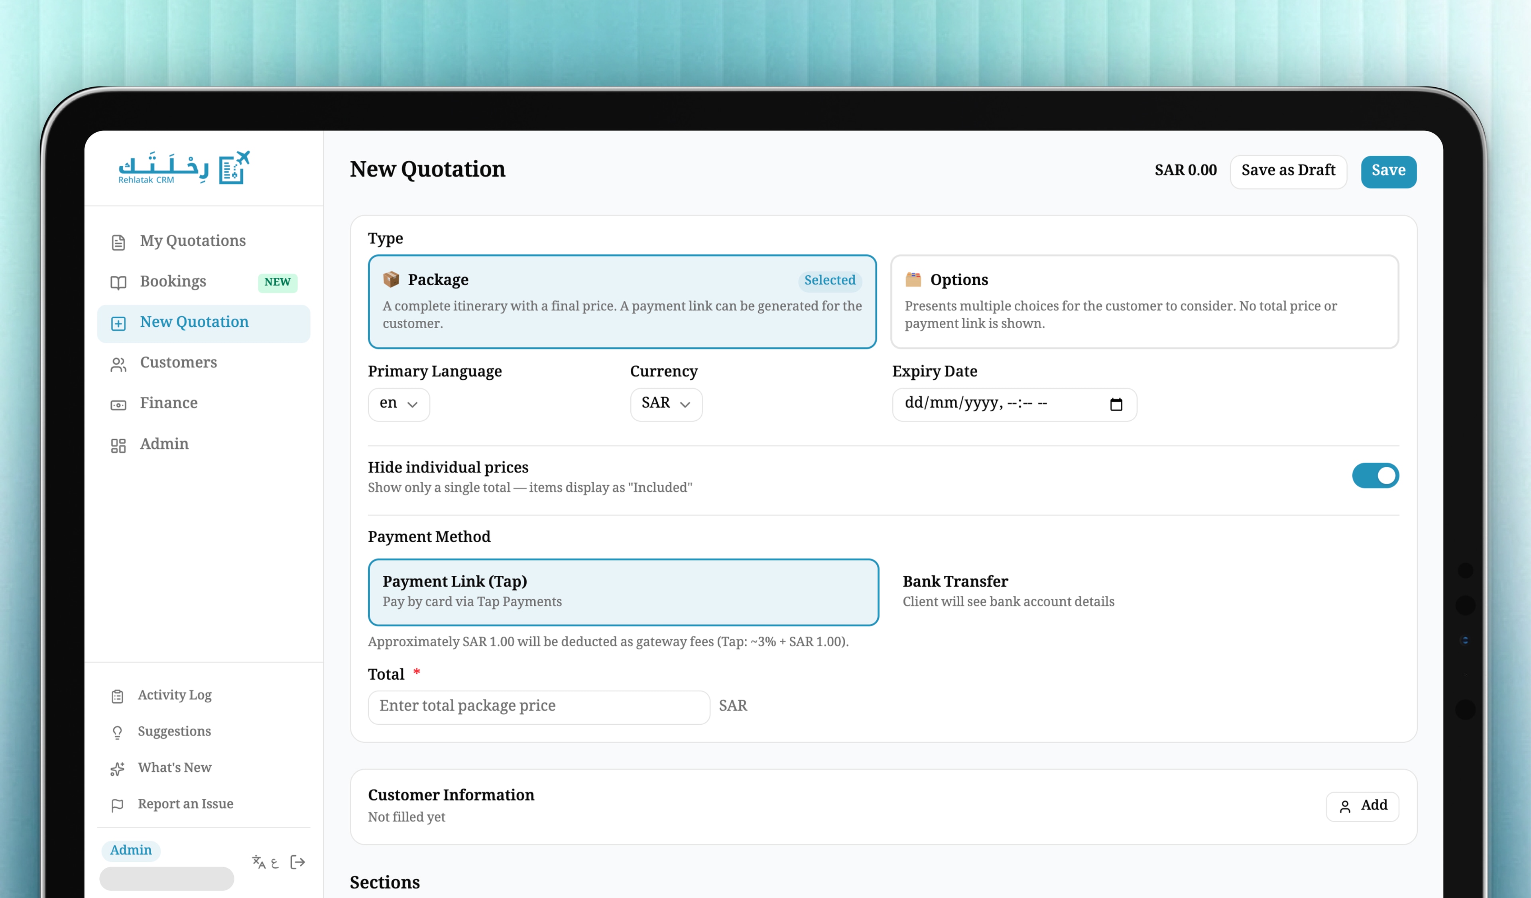Viewport: 1531px width, 898px height.
Task: Open Suggestions link
Action: point(203,732)
